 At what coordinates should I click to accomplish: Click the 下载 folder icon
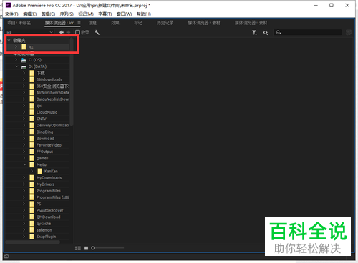pyautogui.click(x=32, y=73)
